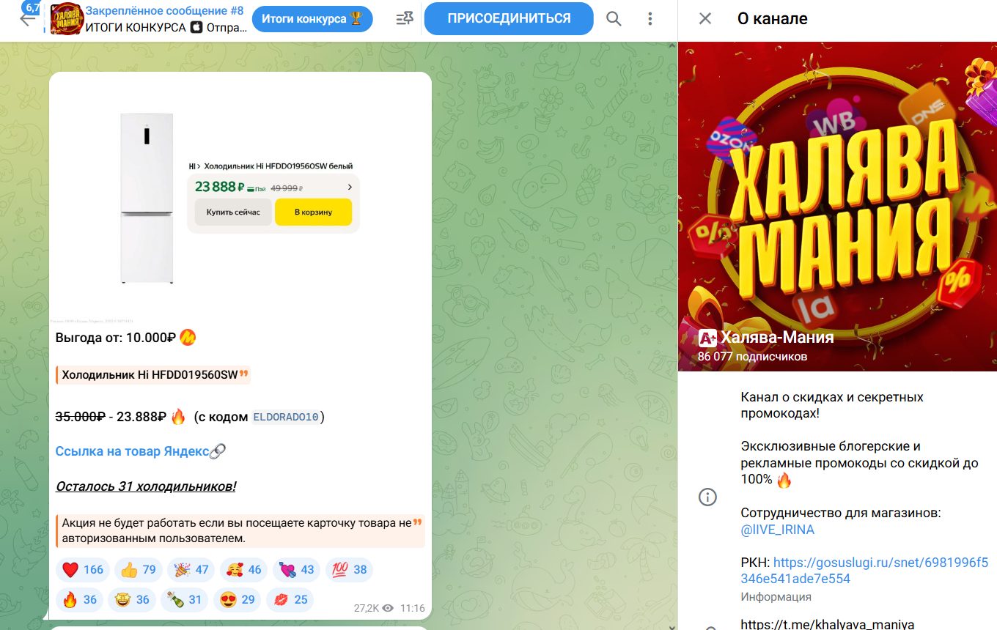Add the kiss mark reaction with 25
997x630 pixels.
pyautogui.click(x=290, y=600)
